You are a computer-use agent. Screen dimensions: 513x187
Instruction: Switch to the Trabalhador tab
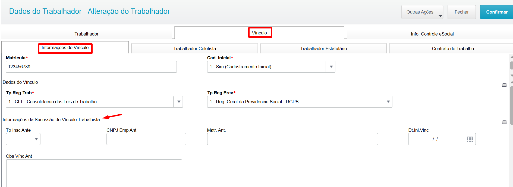point(87,34)
